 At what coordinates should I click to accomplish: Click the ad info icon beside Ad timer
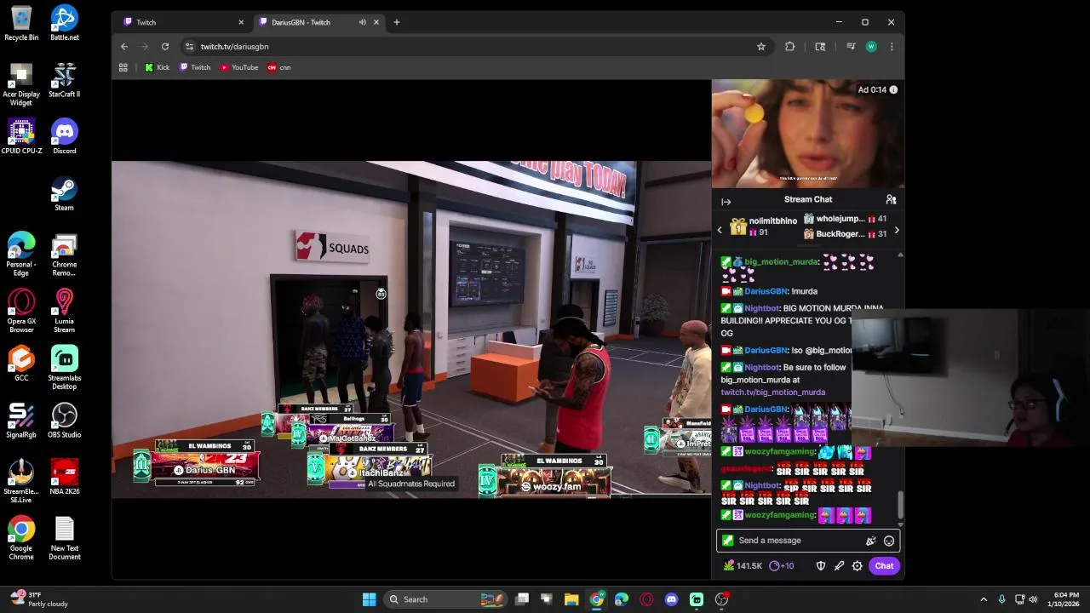coord(893,89)
